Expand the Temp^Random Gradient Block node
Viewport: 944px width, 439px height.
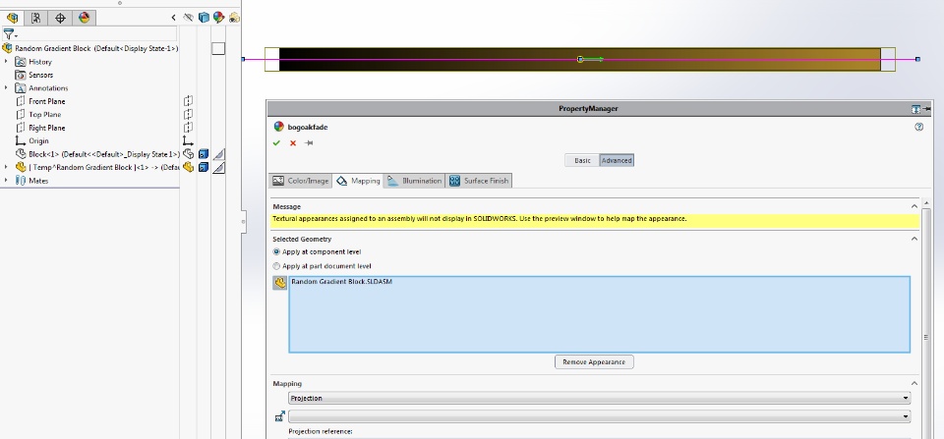(6, 167)
